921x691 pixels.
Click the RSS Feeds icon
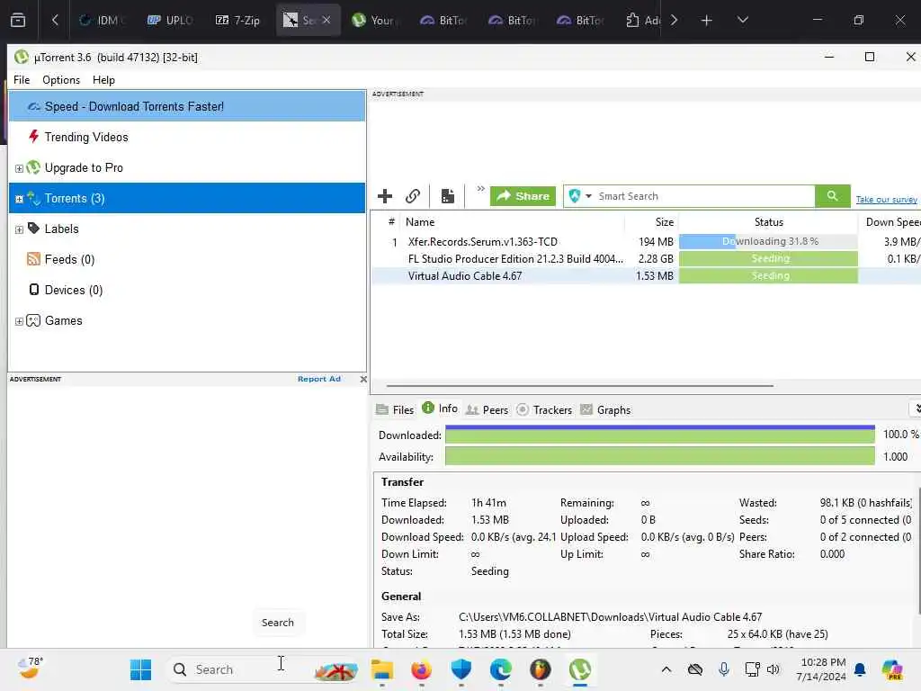click(x=33, y=258)
